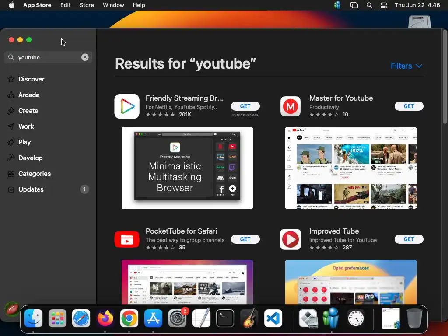Open Master for Youtube title
Screen dimensions: 448x336
pyautogui.click(x=341, y=98)
